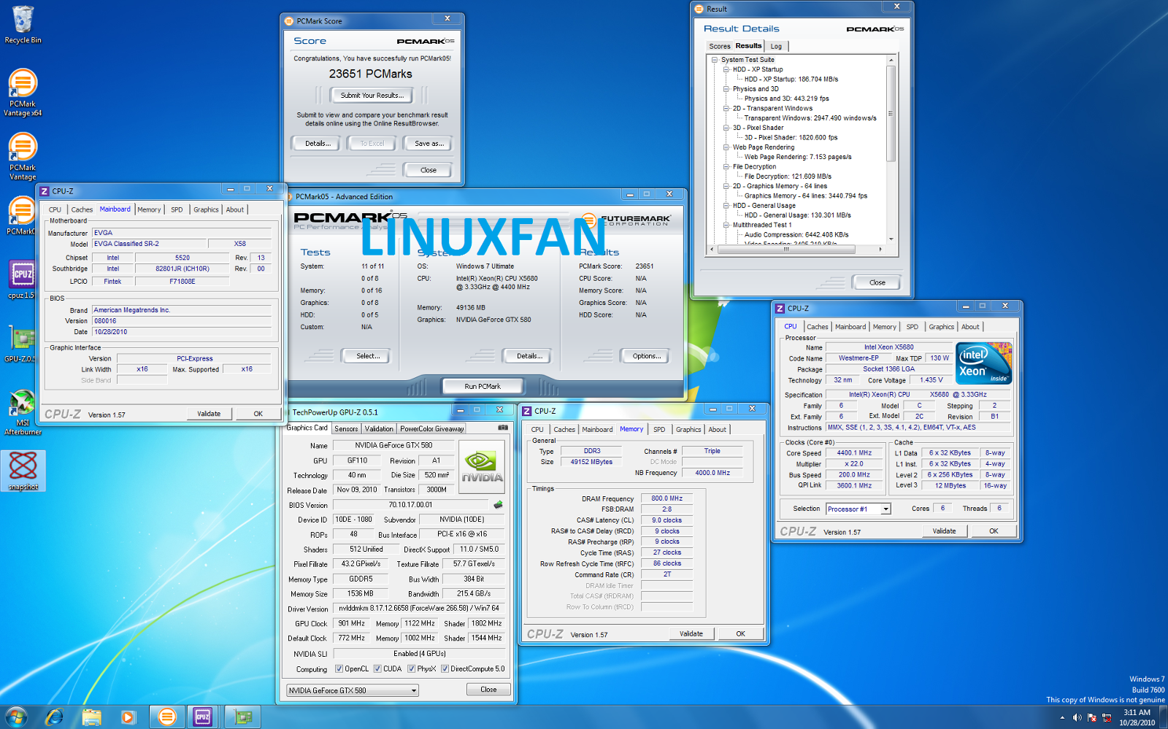
Task: Click Close button in GPU-Z window
Action: 488,690
